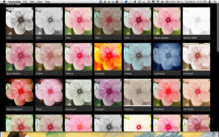Open the Help menu
The height and width of the screenshot is (137, 219).
coord(47,2)
